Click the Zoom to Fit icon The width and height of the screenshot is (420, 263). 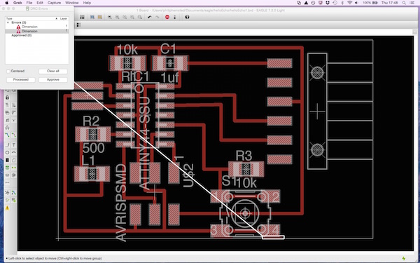(110, 17)
